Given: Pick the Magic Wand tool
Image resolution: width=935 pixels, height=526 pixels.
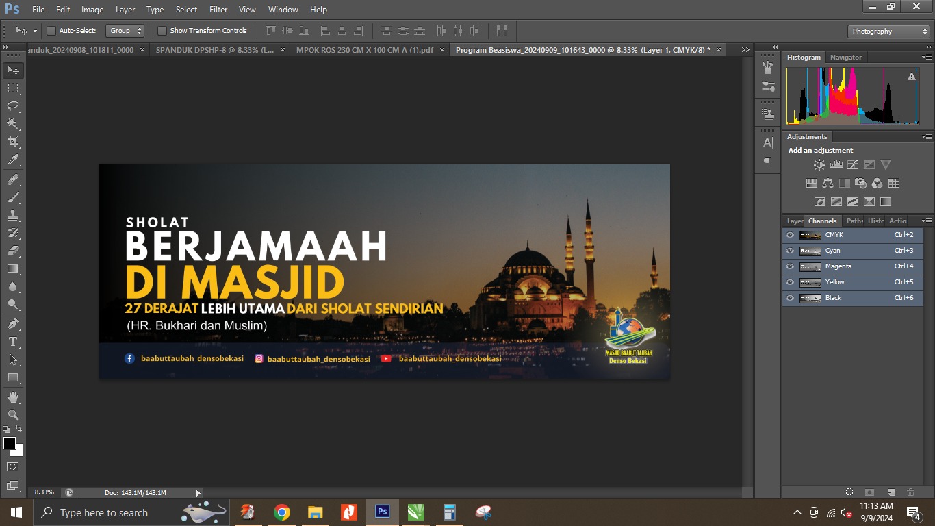Looking at the screenshot, I should pyautogui.click(x=13, y=124).
